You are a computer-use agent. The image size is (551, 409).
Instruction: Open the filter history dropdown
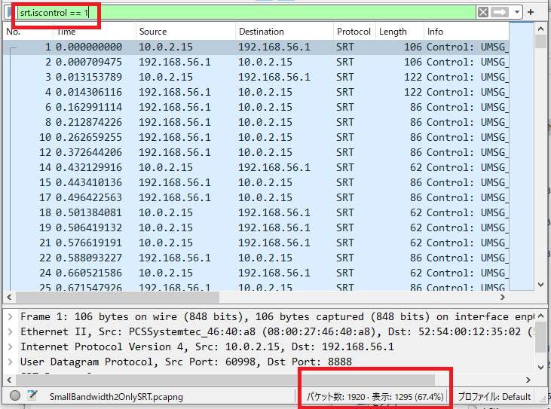(516, 12)
